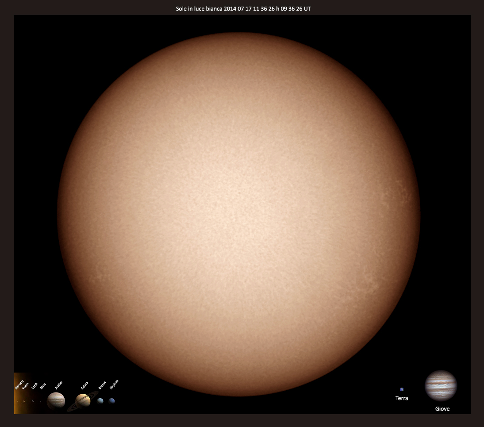The height and width of the screenshot is (427, 484).
Task: Click the Neptune planet in the lineup
Action: (112, 401)
